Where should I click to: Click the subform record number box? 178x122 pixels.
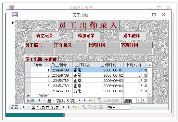pyautogui.click(x=61, y=101)
